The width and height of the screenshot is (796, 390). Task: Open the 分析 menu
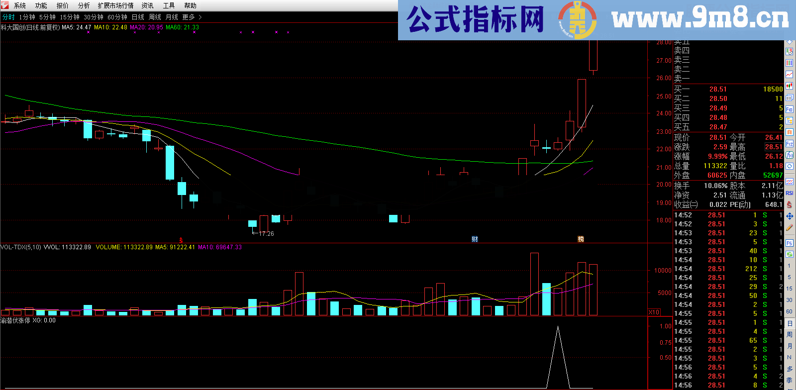coord(84,5)
